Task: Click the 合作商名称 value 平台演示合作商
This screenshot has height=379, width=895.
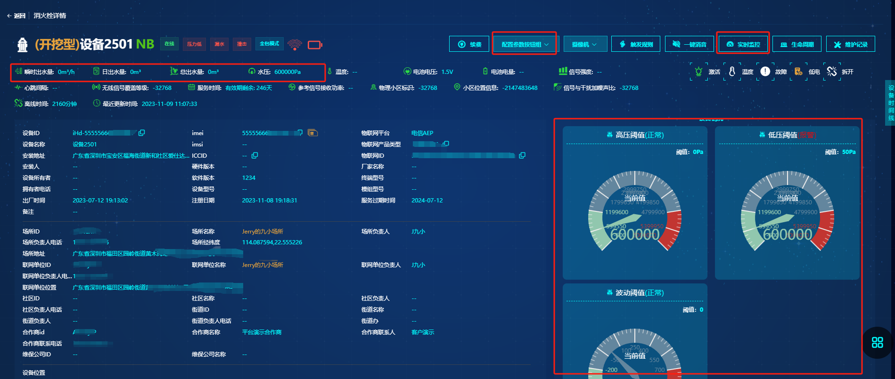Action: coord(262,332)
